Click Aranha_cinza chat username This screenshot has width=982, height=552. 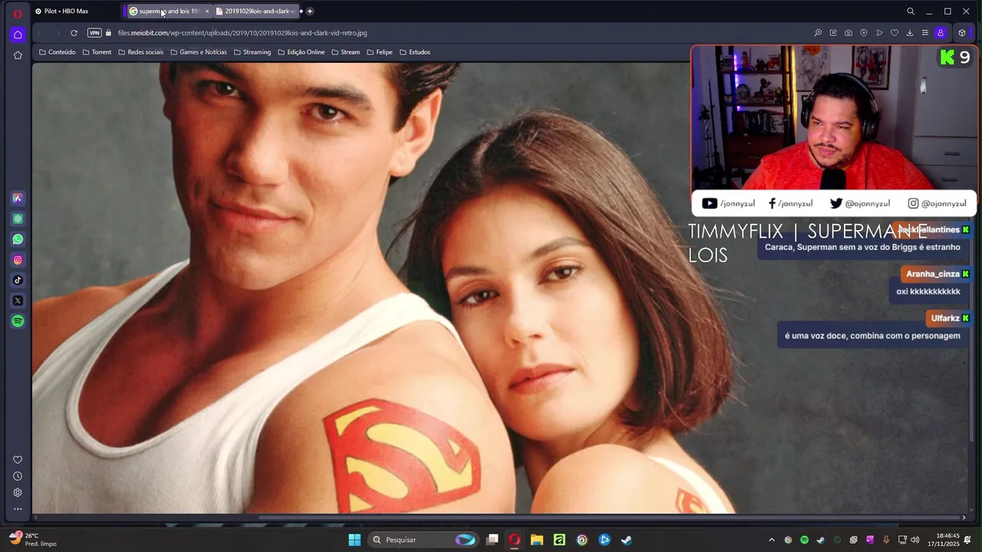click(x=933, y=274)
